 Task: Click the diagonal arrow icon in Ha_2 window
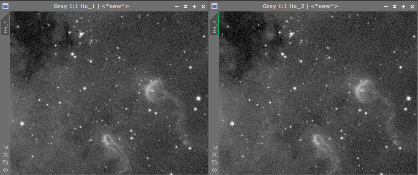214,147
